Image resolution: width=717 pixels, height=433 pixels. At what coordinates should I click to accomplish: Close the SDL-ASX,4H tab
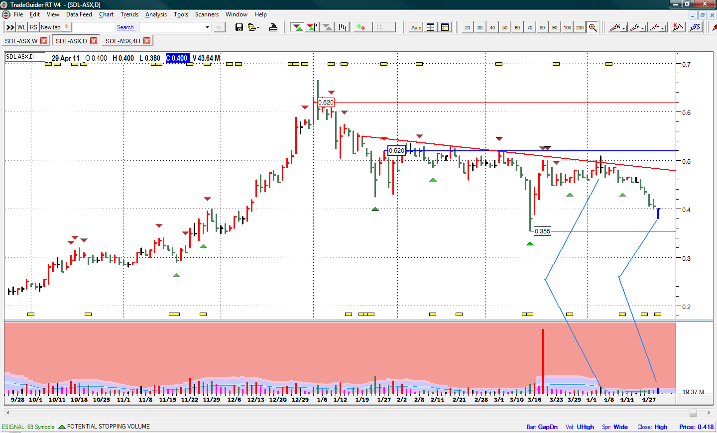(x=147, y=41)
